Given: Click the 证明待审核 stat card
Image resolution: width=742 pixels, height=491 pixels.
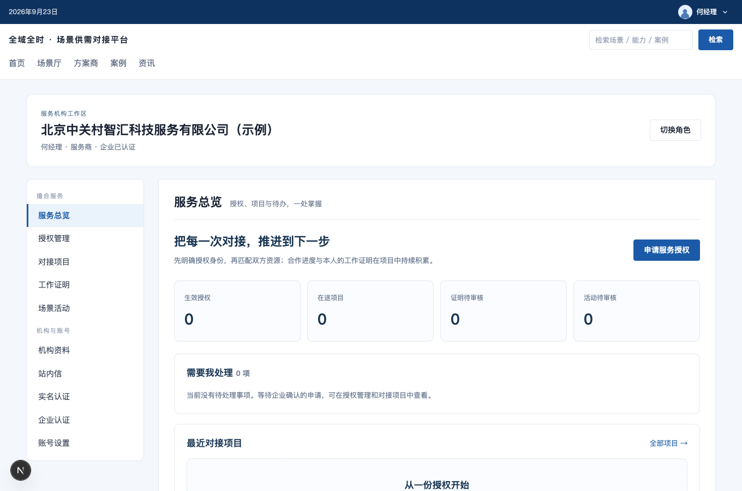Looking at the screenshot, I should pos(504,311).
